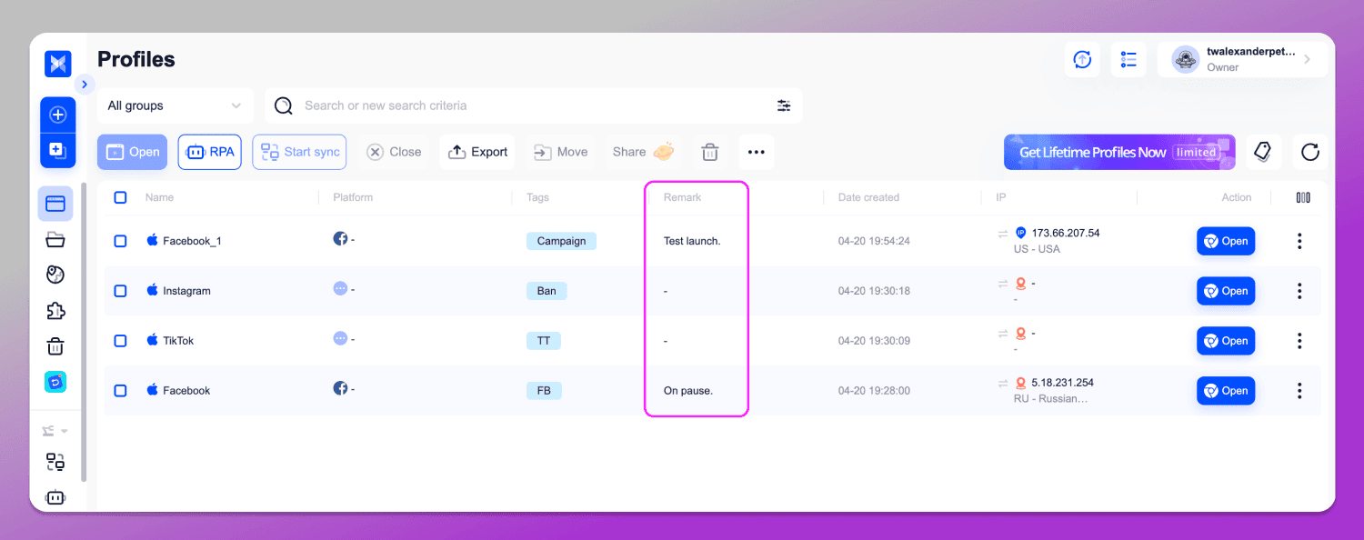Open the toolbar more options menu
Screen dimensions: 1364x540
(x=756, y=152)
